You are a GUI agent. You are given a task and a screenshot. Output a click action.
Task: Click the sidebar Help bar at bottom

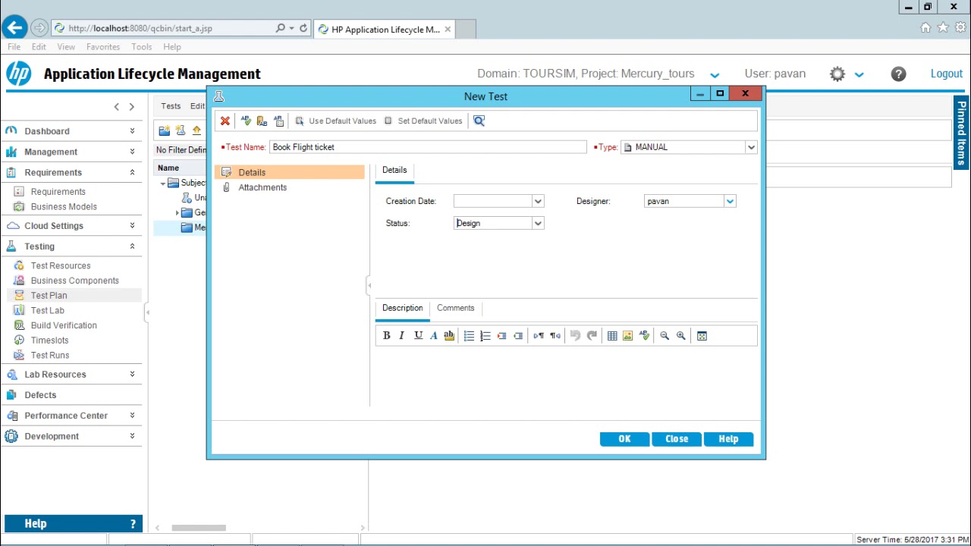(73, 524)
